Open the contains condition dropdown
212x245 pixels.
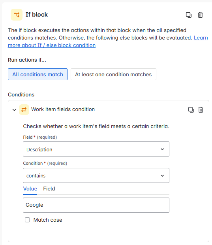(x=96, y=175)
